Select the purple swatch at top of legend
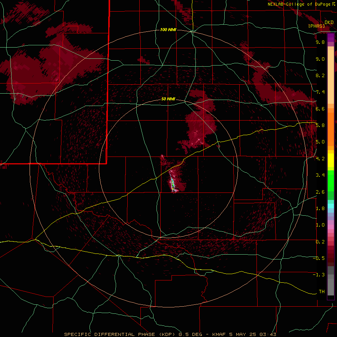This screenshot has width=337, height=337. pyautogui.click(x=331, y=37)
